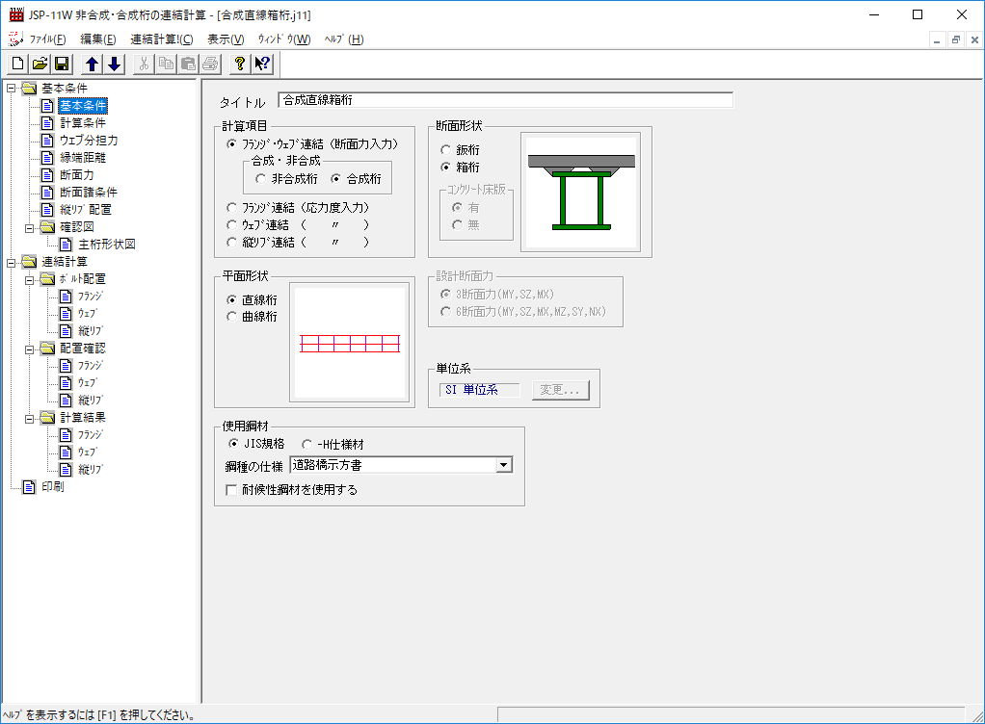This screenshot has height=724, width=985.
Task: Click the New file toolbar icon
Action: (x=17, y=64)
